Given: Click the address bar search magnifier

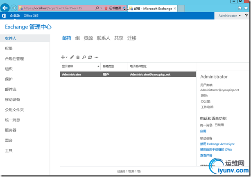Looking at the screenshot, I should tap(97, 8).
